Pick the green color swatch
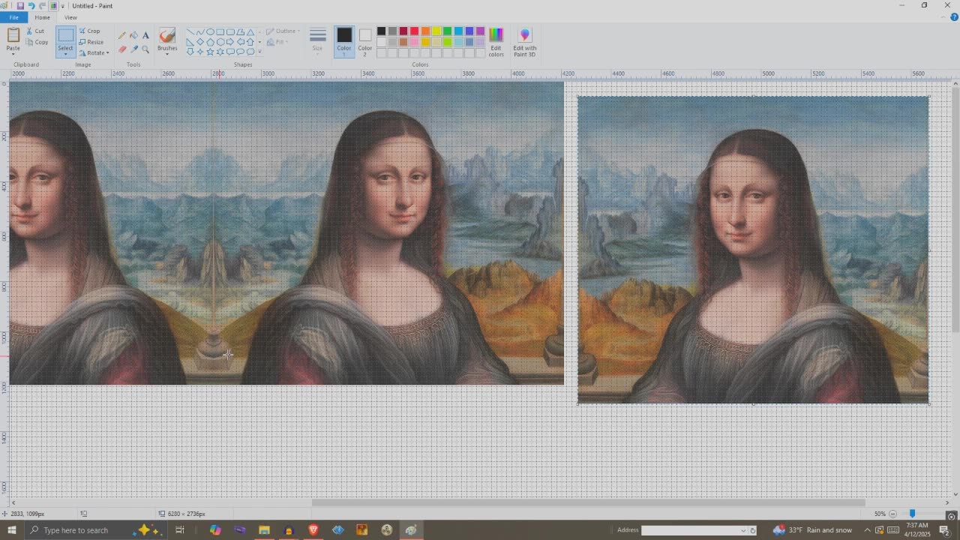The height and width of the screenshot is (540, 960). pos(447,31)
